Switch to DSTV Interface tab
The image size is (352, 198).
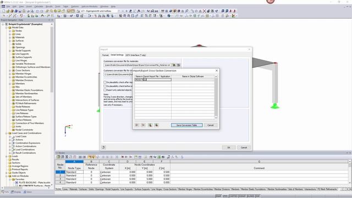pyautogui.click(x=136, y=55)
